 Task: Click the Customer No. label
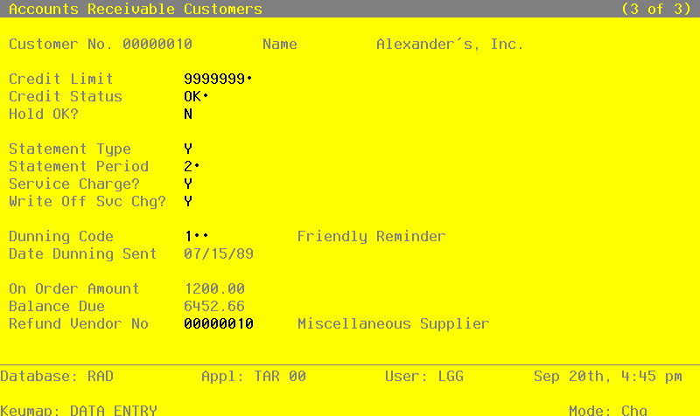(x=61, y=45)
